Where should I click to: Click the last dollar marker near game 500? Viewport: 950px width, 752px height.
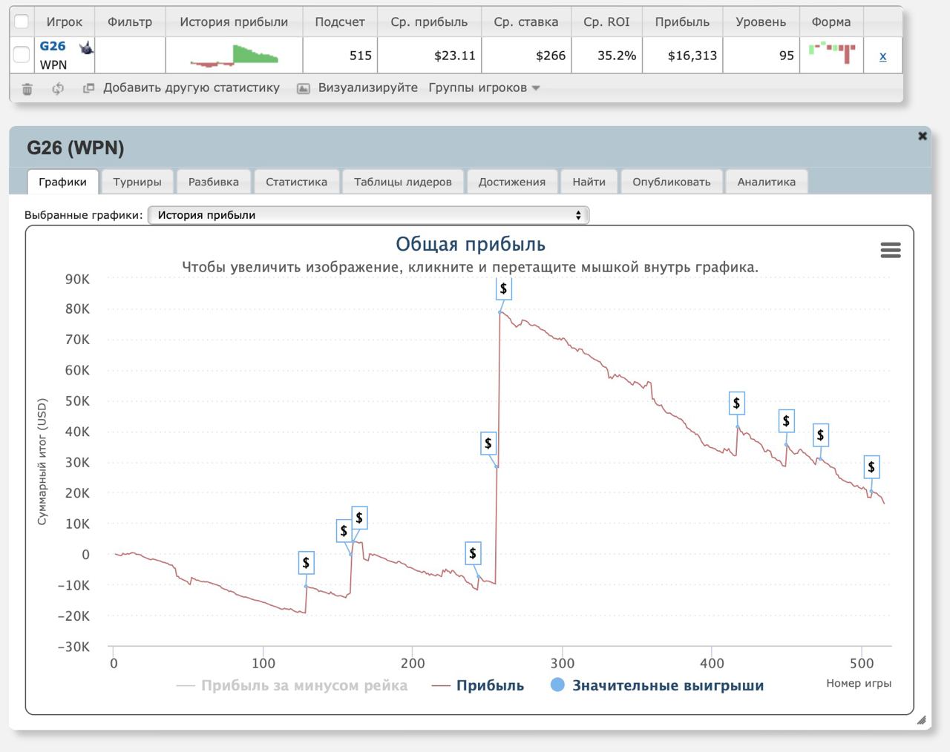(871, 467)
